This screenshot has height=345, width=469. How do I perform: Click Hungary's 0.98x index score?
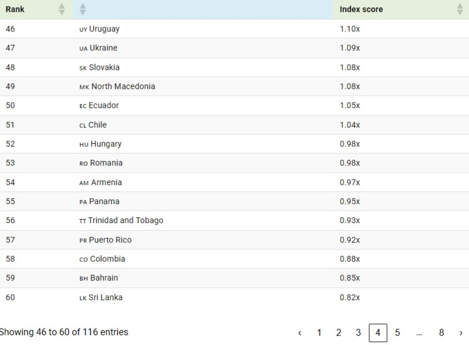350,144
